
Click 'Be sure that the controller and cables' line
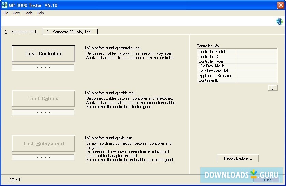click(x=129, y=160)
